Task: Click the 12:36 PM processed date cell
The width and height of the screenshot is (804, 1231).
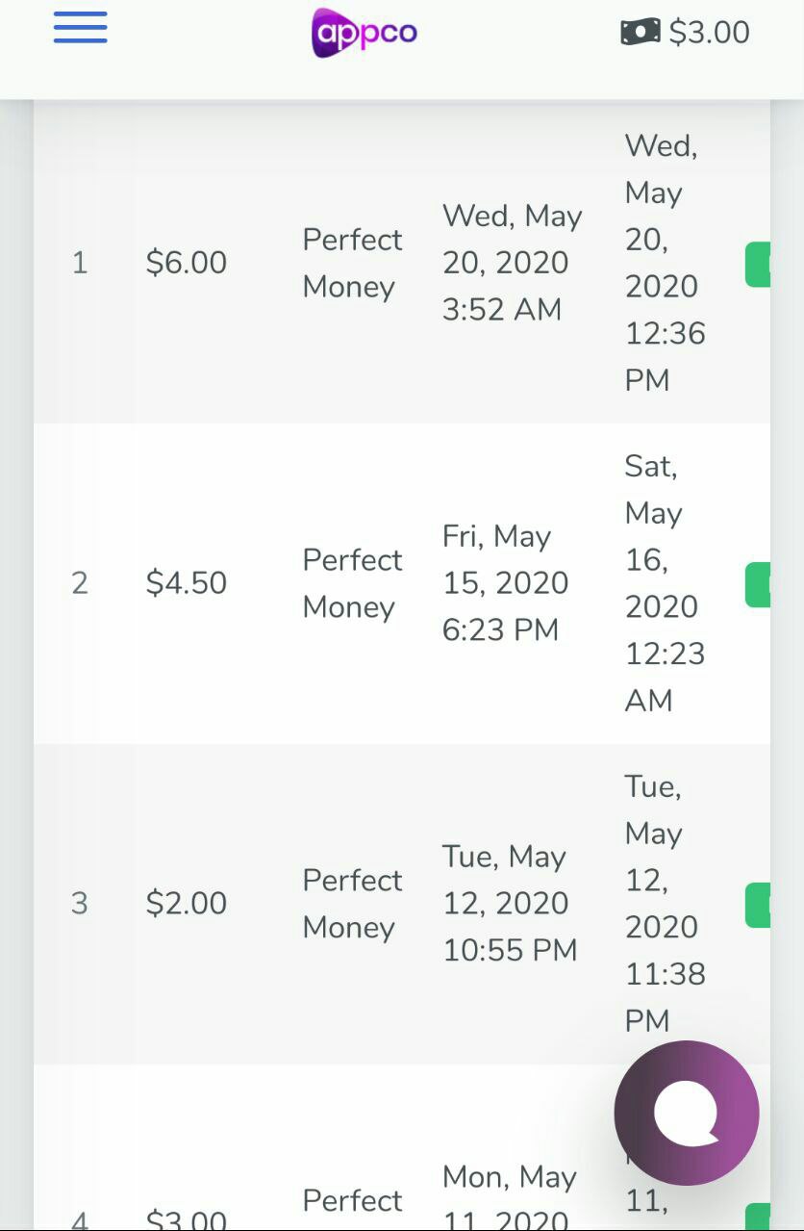Action: point(666,263)
